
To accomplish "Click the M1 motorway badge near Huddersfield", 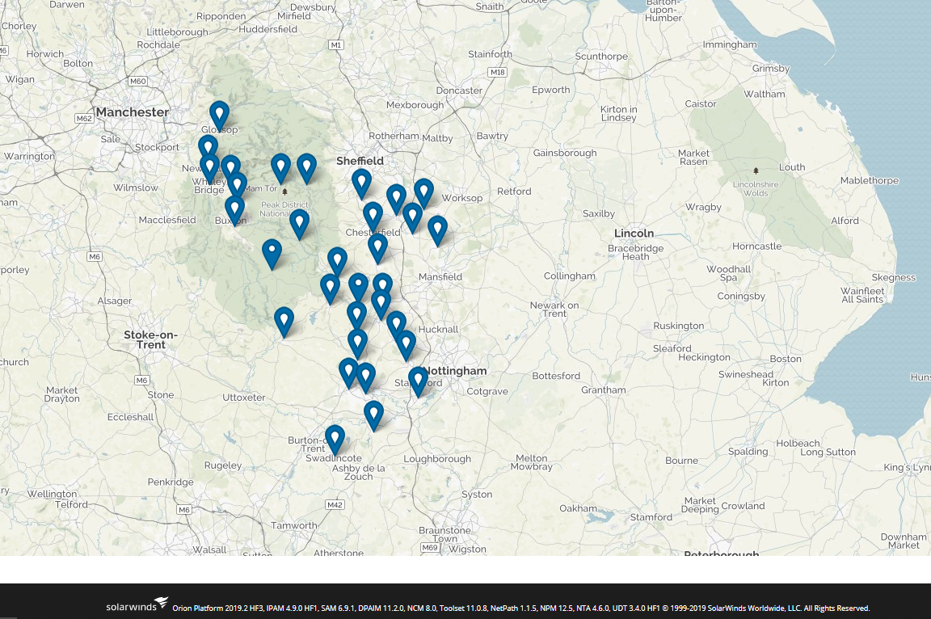I will [x=336, y=45].
